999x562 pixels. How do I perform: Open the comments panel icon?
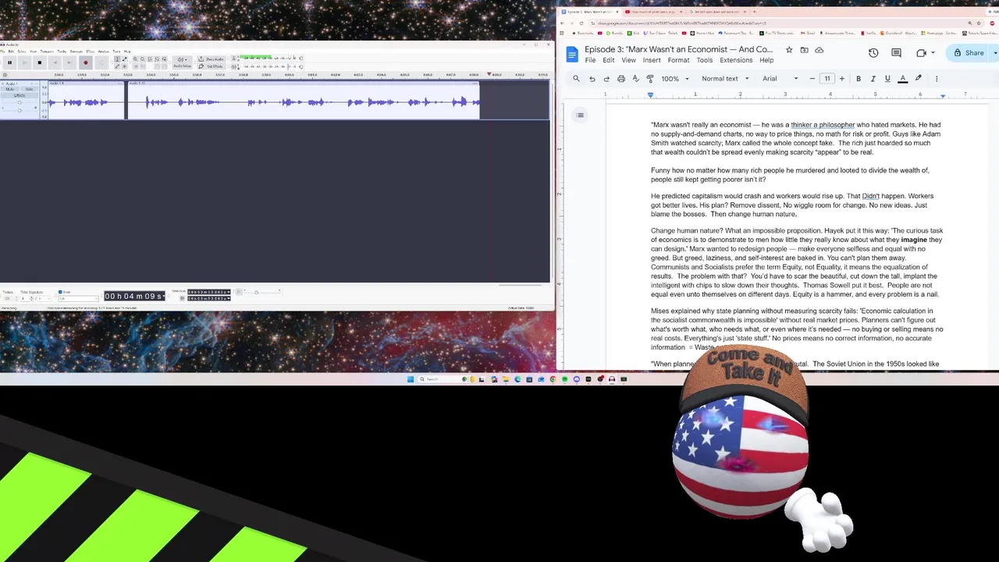(x=897, y=53)
